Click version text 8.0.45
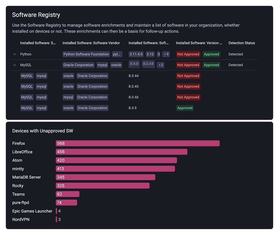 coord(134,87)
